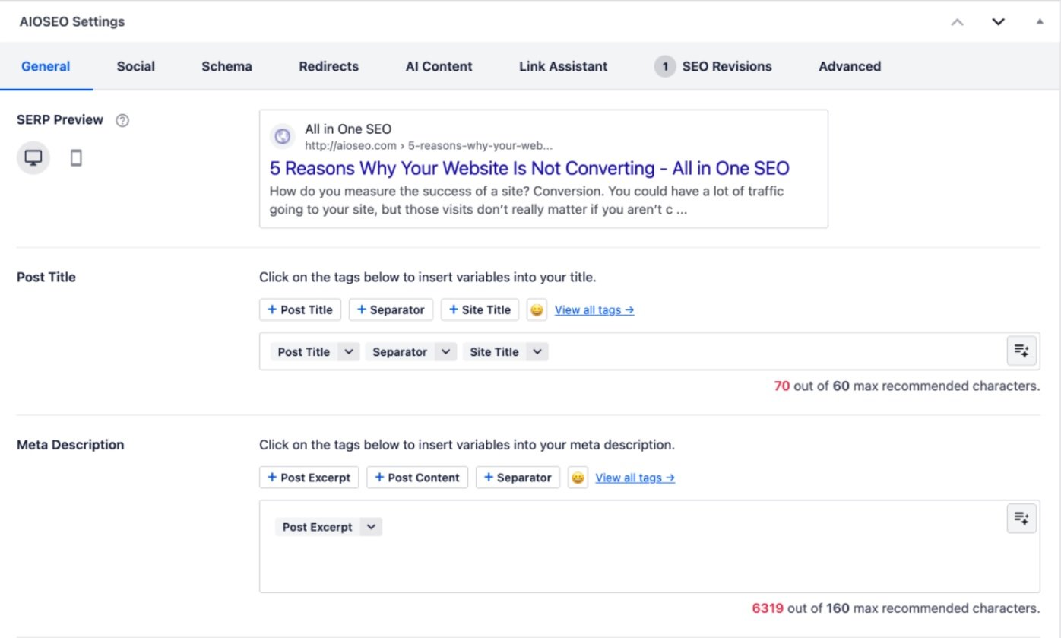
Task: Click inside the Post Title input field
Action: click(649, 351)
